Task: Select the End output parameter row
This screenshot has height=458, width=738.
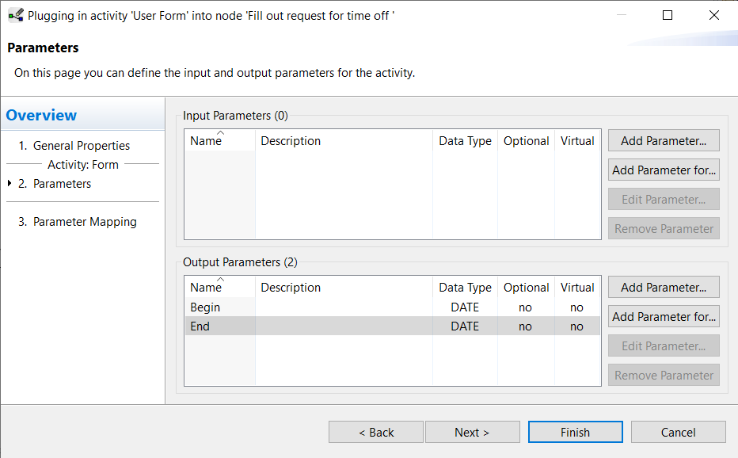Action: point(393,326)
